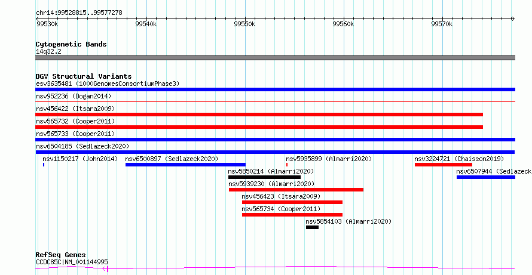This screenshot has width=532, height=275.
Task: Click the nsv565733 (Cooper2011) label text
Action: click(x=75, y=134)
